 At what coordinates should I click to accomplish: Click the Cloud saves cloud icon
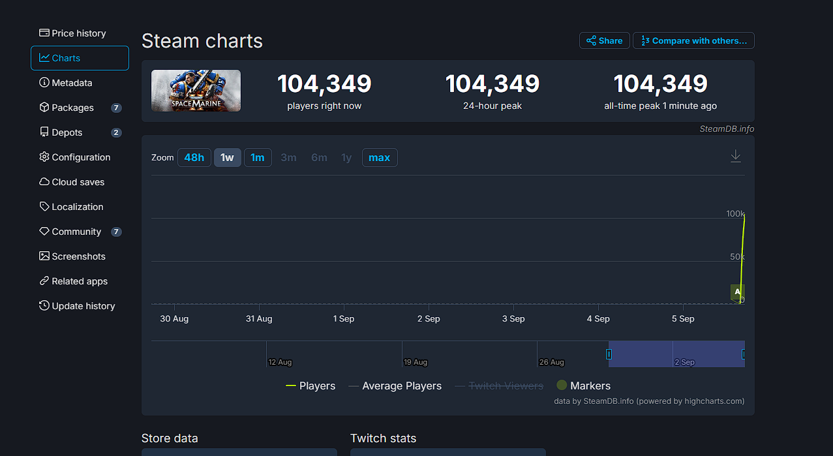tap(44, 181)
